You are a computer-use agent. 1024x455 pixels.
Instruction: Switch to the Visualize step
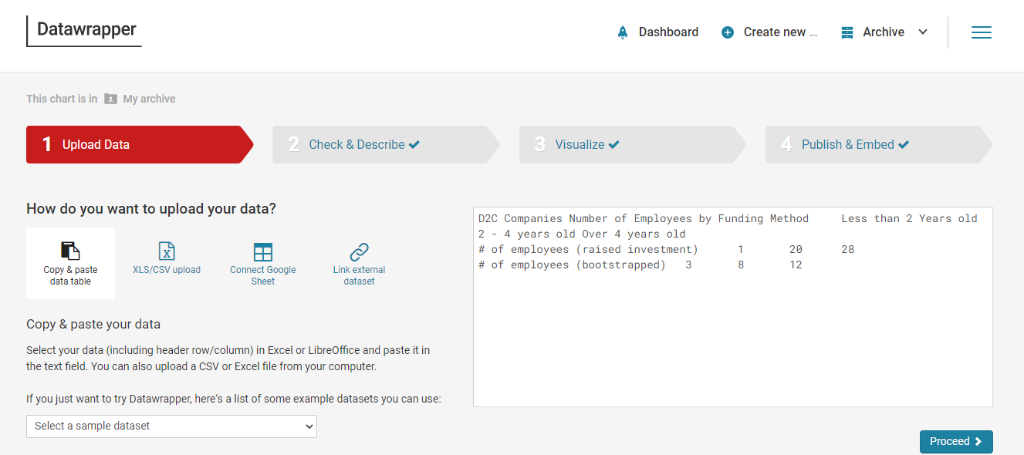coord(586,145)
